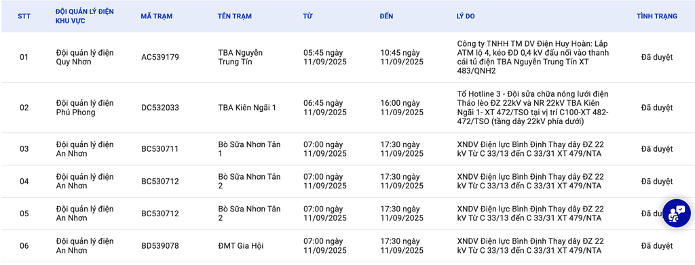The image size is (695, 265).
Task: Open the floating chat support icon
Action: click(x=677, y=213)
